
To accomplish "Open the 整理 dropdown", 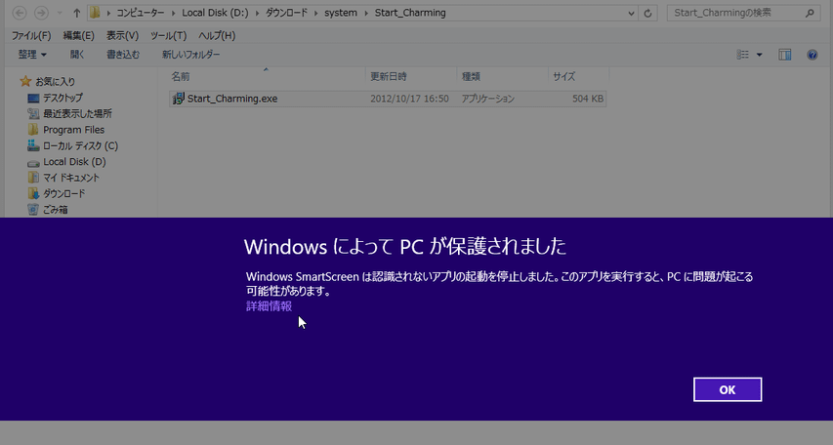I will click(x=32, y=55).
